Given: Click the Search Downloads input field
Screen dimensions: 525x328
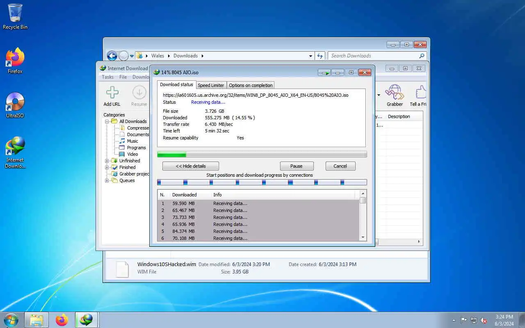Looking at the screenshot, I should coord(373,56).
